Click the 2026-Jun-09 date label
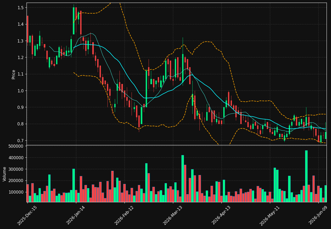 318,215
